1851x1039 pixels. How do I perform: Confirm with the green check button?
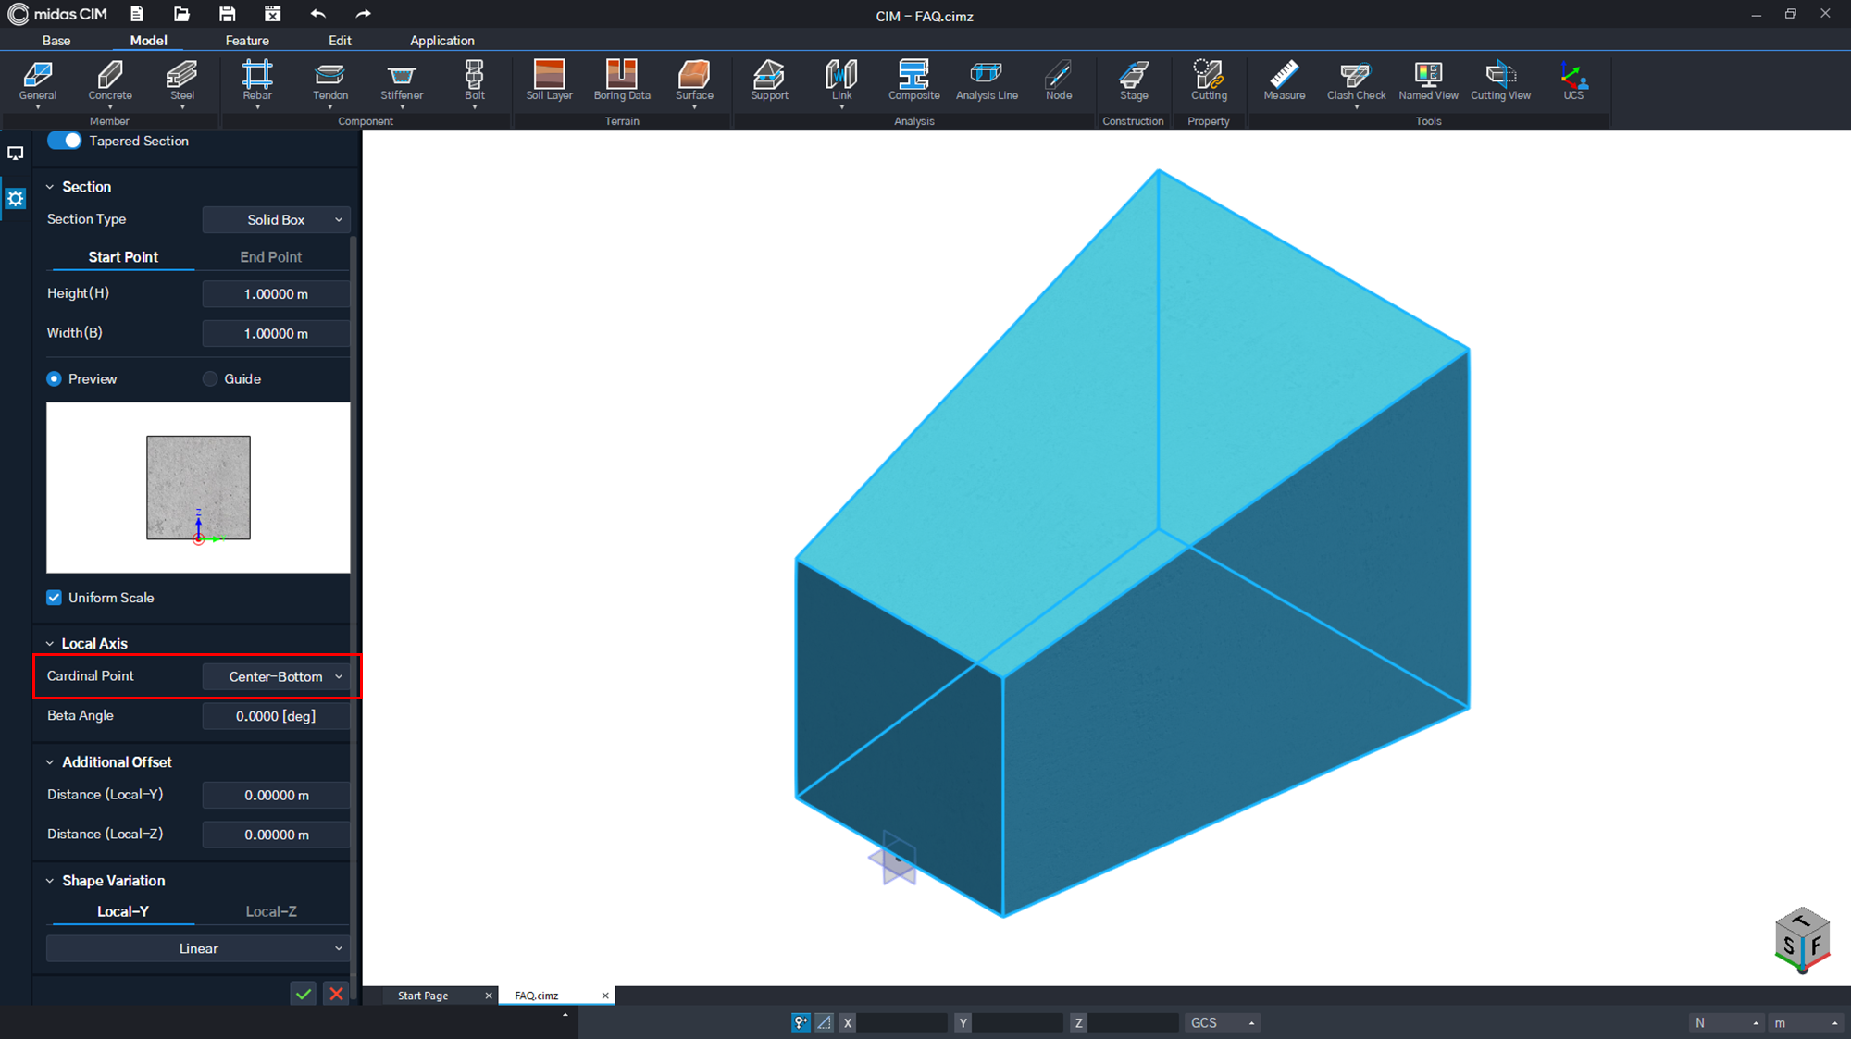(x=304, y=994)
